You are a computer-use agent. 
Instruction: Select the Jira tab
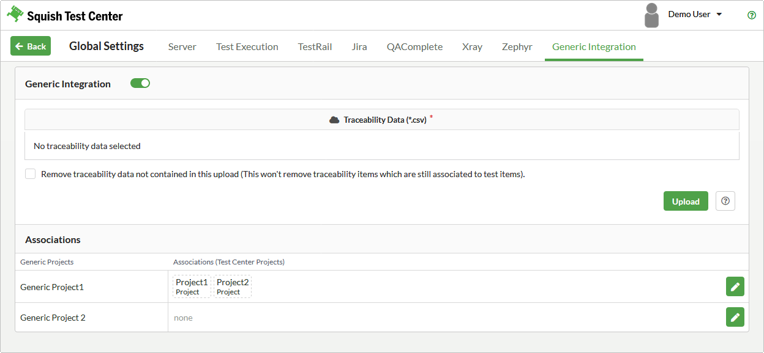coord(359,47)
